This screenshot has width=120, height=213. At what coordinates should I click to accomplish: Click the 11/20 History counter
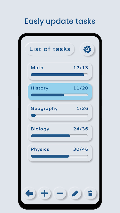pos(81,88)
